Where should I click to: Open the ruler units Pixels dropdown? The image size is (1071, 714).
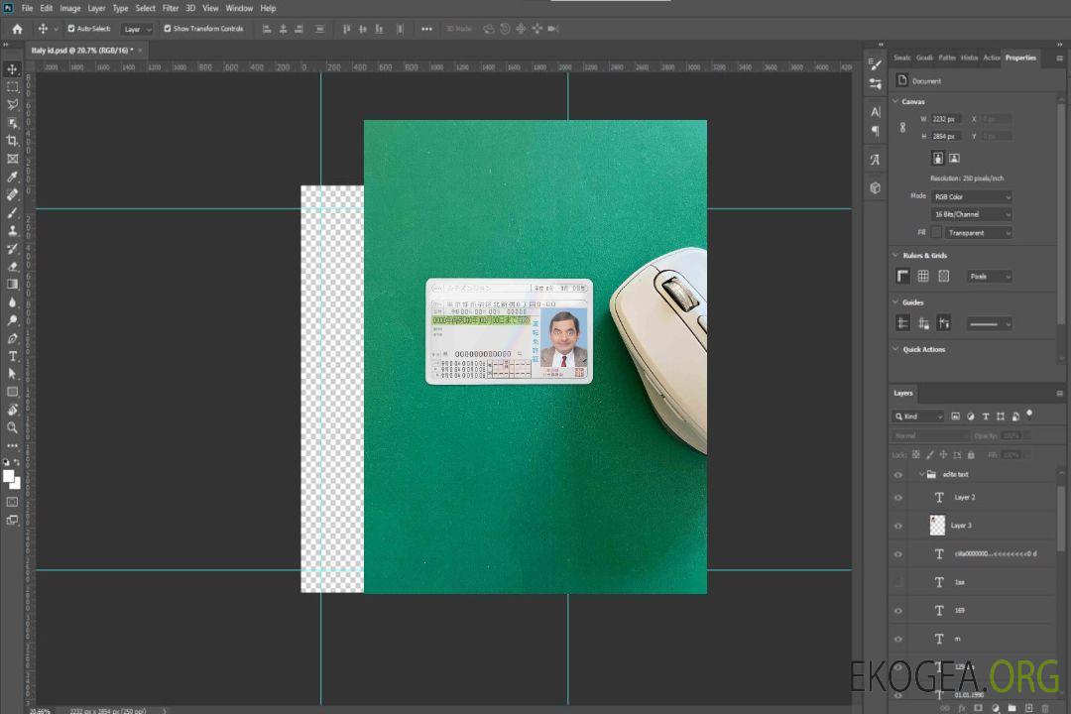(989, 277)
